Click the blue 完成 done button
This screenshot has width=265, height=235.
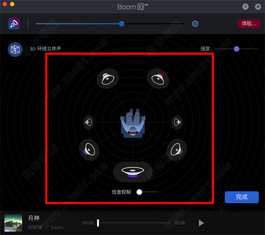click(242, 197)
